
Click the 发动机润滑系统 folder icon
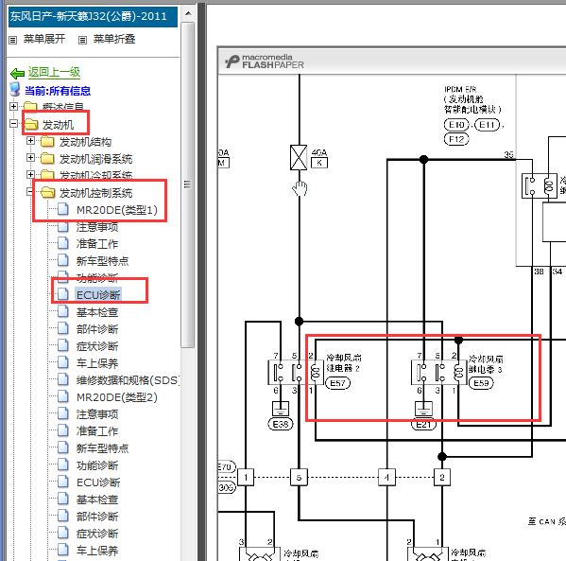pos(47,158)
